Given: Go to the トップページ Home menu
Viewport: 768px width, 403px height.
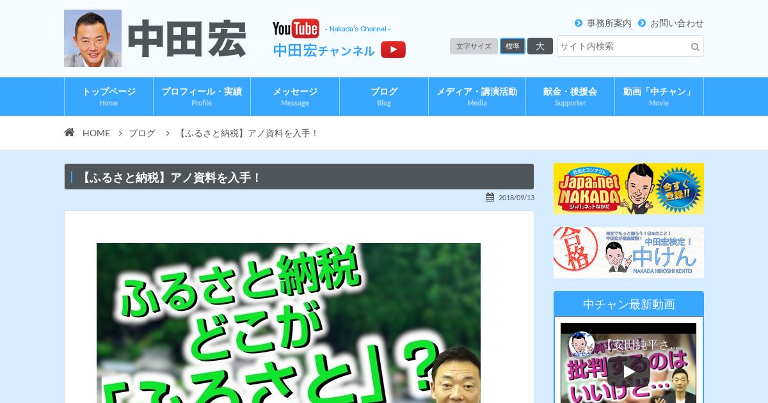Looking at the screenshot, I should click(109, 97).
